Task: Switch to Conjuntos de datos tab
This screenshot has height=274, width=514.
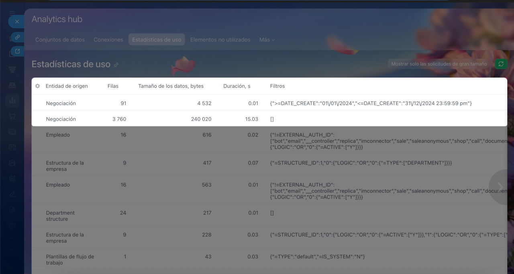Action: tap(60, 40)
